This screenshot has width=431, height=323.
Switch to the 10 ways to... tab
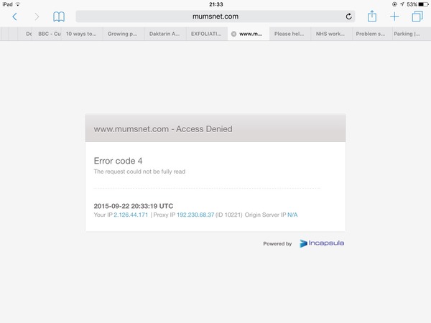tap(82, 34)
